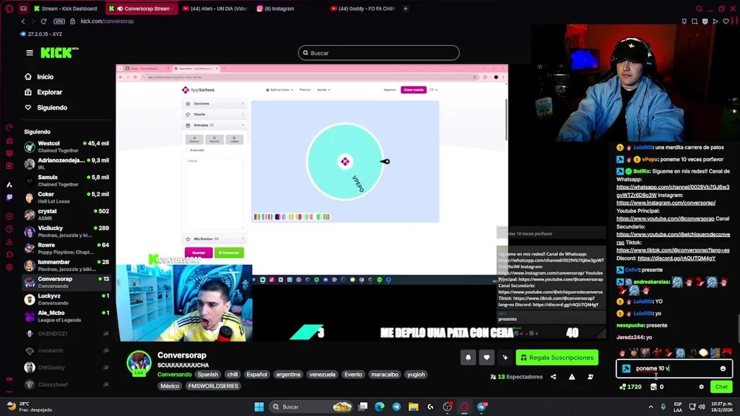This screenshot has width=740, height=416.
Task: Click the chat message input field
Action: pos(674,369)
